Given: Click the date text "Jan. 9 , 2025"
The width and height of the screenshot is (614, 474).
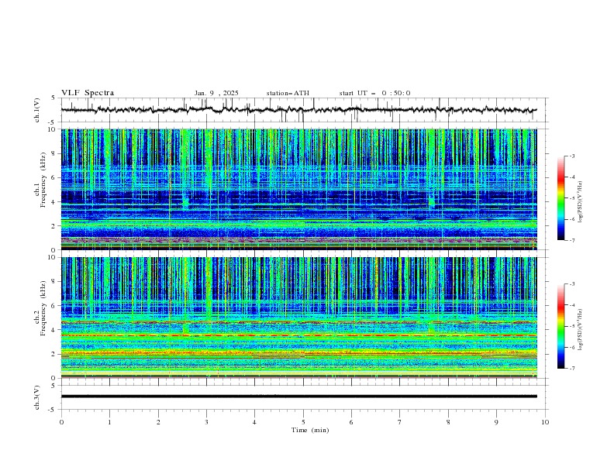Looking at the screenshot, I should (x=216, y=93).
